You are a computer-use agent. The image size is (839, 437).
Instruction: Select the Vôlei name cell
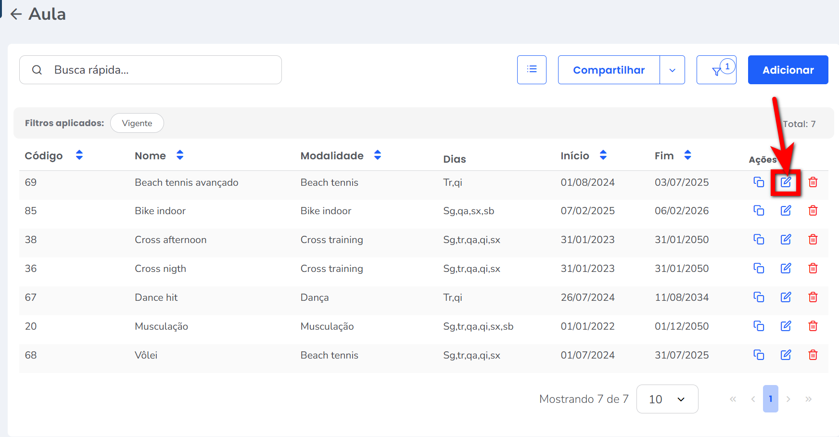(x=146, y=355)
